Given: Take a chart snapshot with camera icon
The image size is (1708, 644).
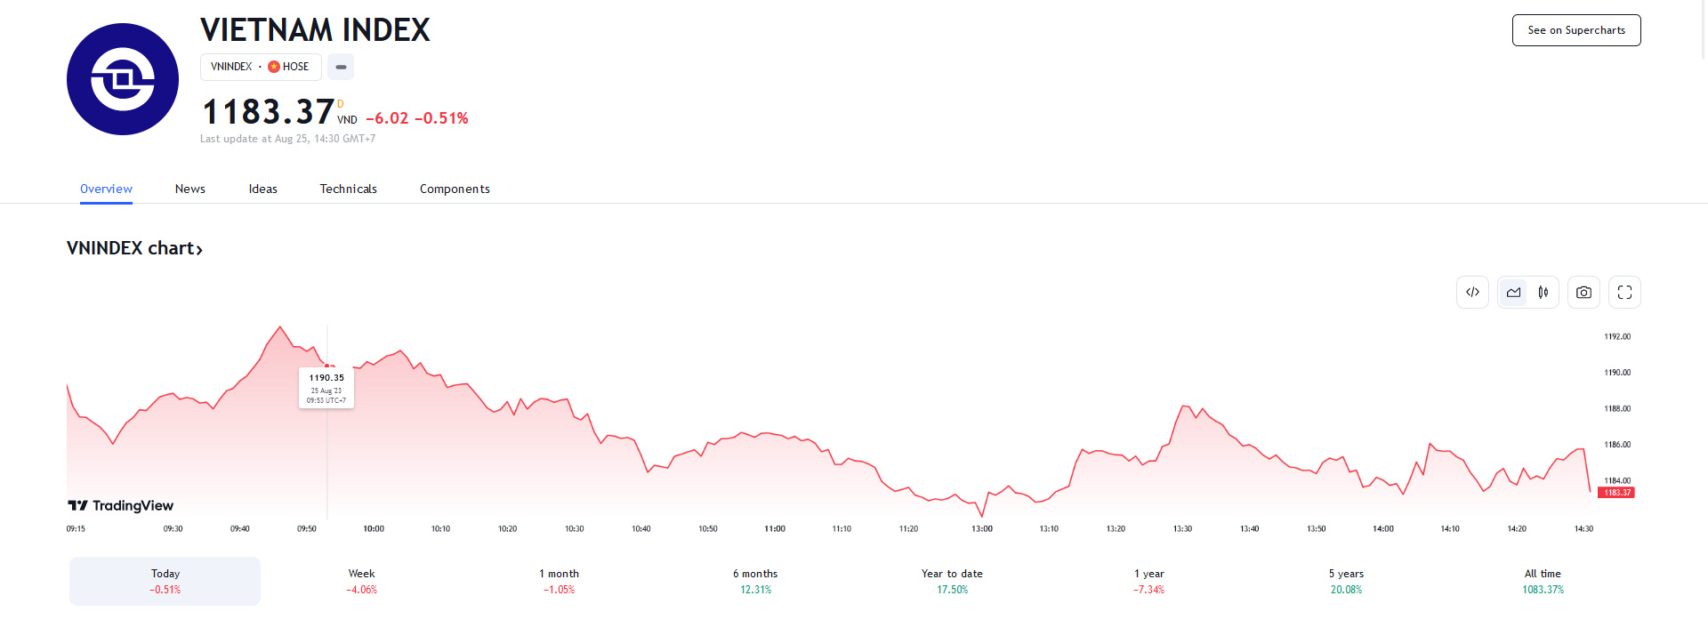Looking at the screenshot, I should coord(1583,293).
